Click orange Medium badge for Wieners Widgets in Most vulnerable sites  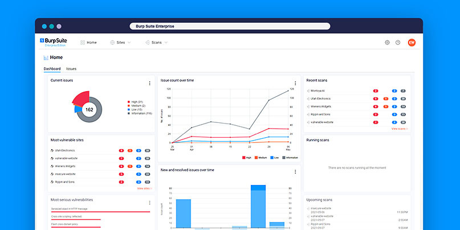[130, 166]
